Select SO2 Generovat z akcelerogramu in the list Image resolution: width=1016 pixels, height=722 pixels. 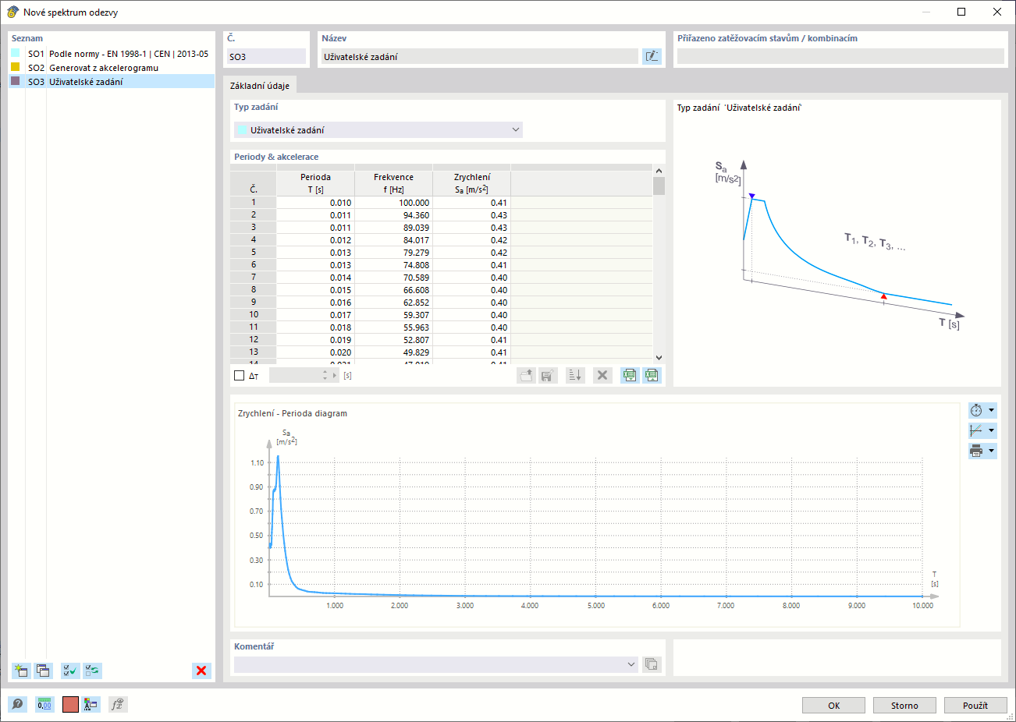point(112,68)
